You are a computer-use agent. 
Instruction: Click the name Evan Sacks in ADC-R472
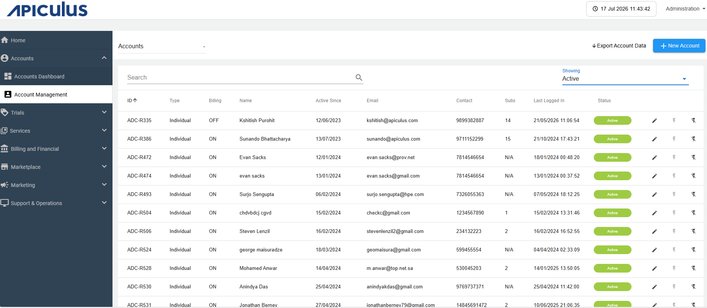253,158
